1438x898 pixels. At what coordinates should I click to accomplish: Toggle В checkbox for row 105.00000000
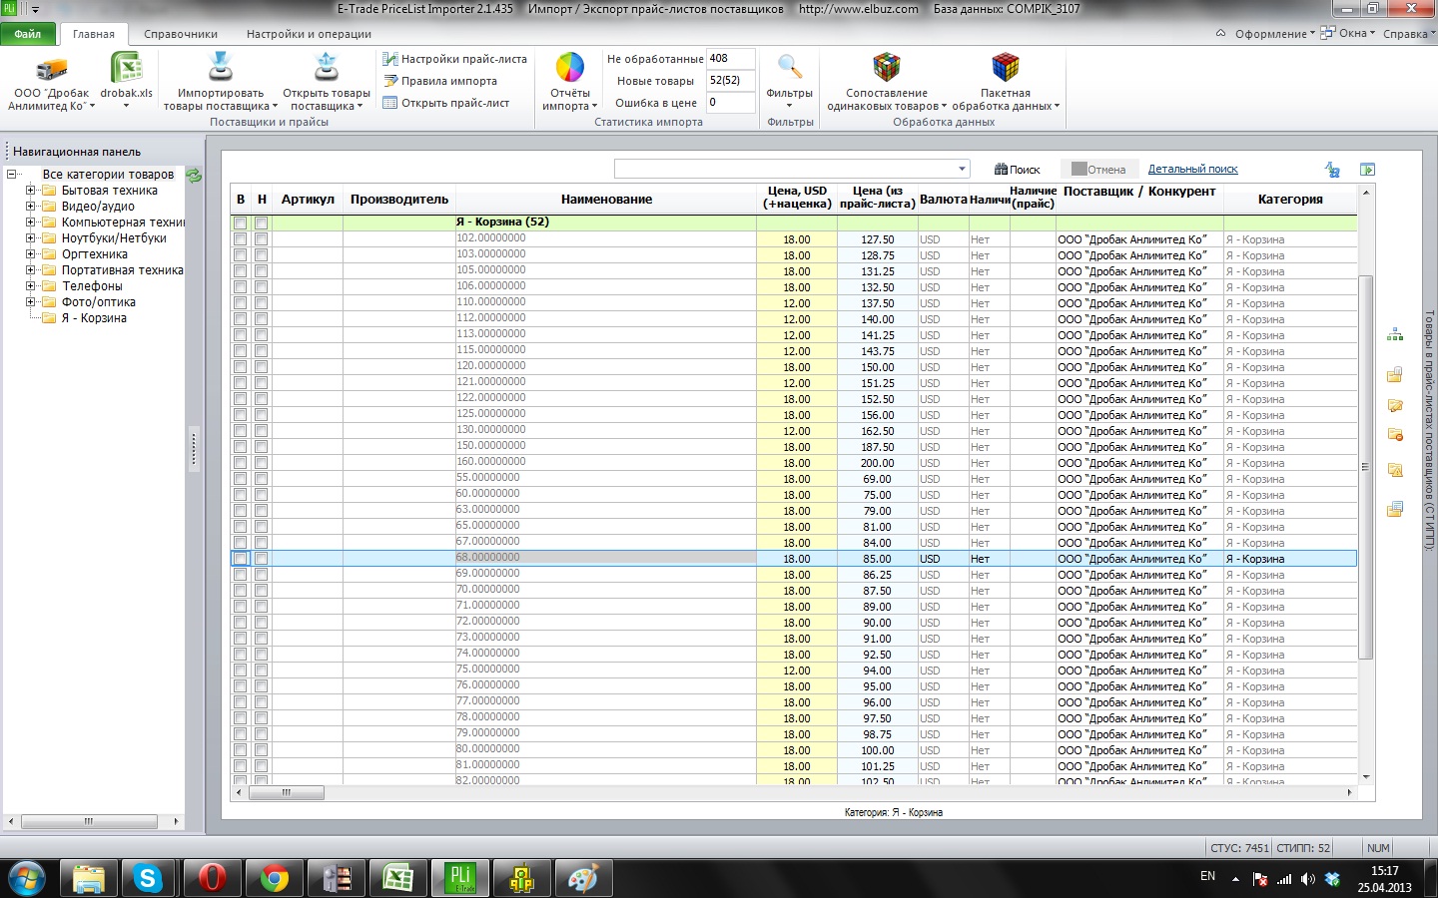click(x=241, y=271)
